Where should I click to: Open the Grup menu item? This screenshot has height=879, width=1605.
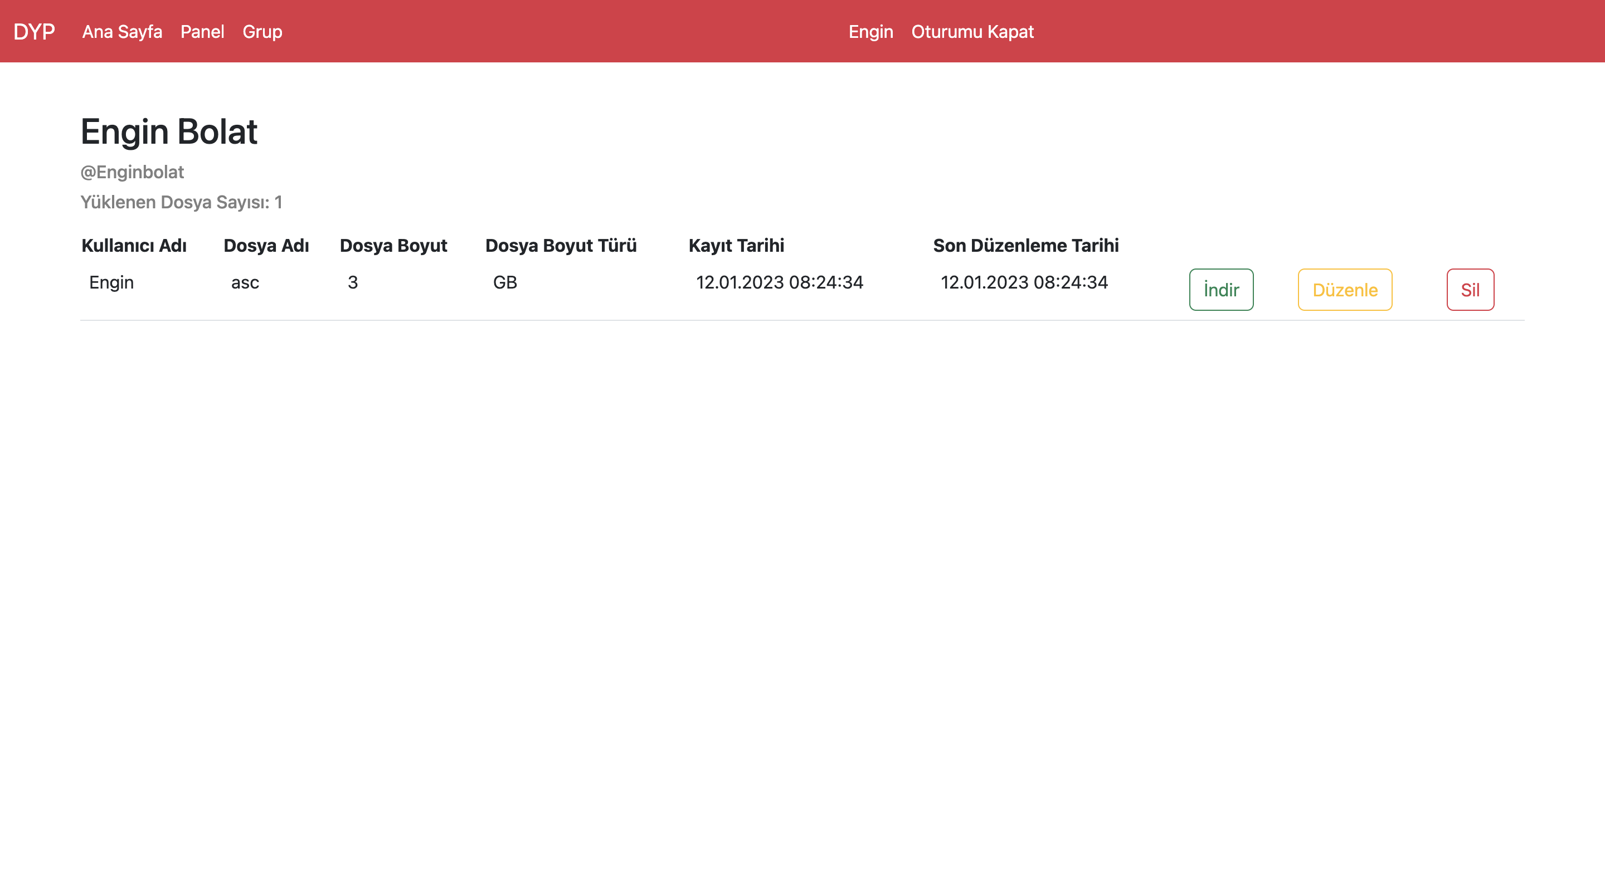tap(262, 31)
